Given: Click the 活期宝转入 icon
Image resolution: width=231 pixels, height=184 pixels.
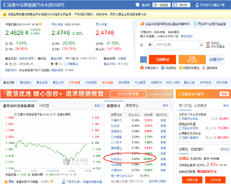Looking at the screenshot, I should pyautogui.click(x=142, y=68).
